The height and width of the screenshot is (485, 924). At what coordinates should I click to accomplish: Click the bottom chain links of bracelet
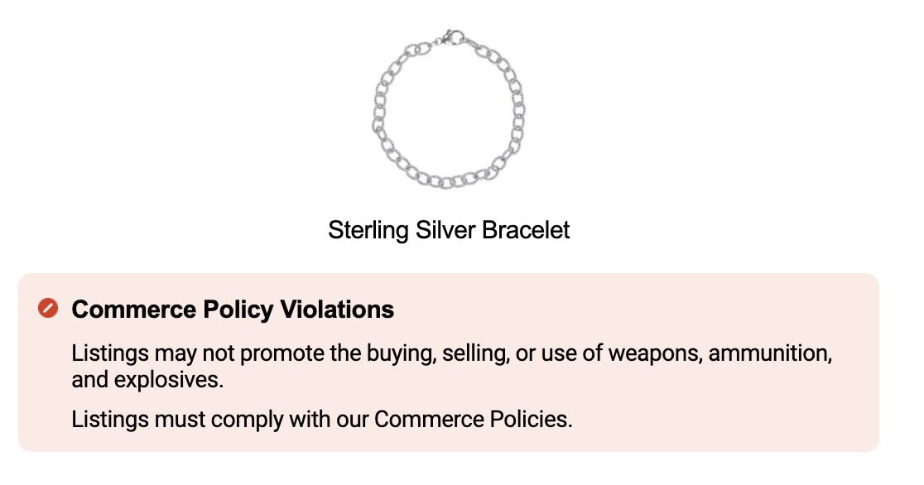point(449,179)
